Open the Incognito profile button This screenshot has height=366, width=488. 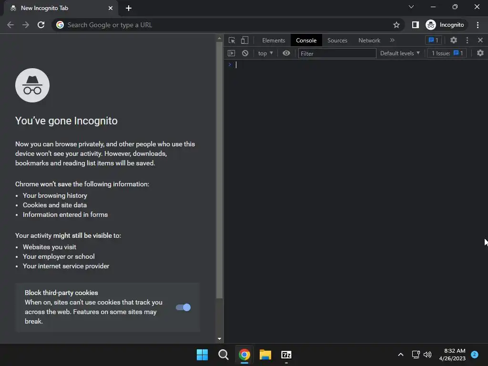pyautogui.click(x=446, y=25)
